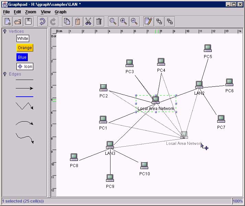Open the Graph menu
The image size is (245, 206).
pyautogui.click(x=60, y=12)
